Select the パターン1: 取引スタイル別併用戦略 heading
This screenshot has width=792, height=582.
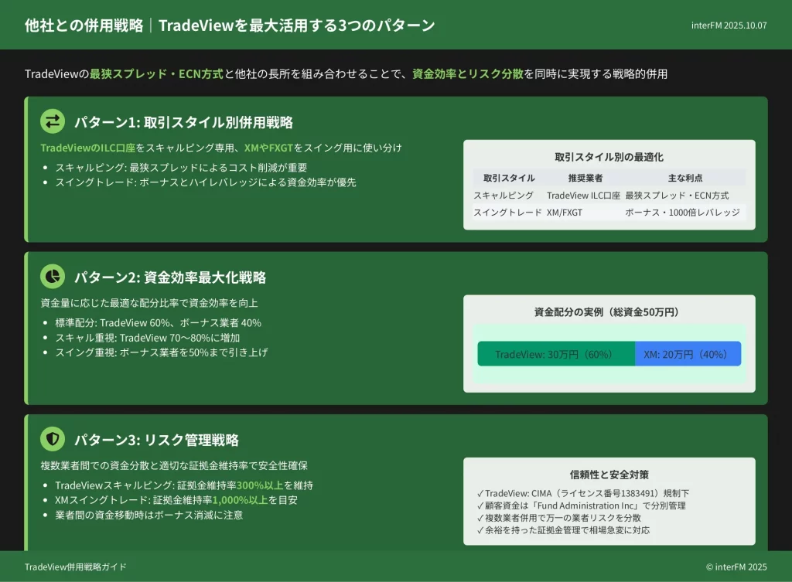pyautogui.click(x=183, y=122)
